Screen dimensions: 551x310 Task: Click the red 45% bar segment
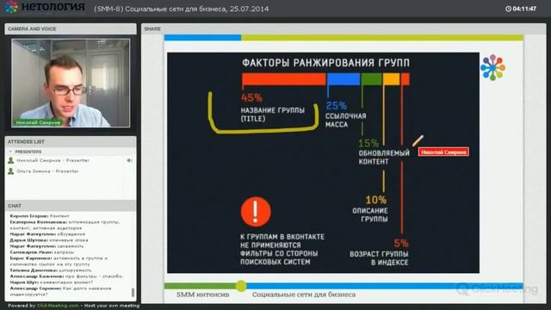coord(284,79)
